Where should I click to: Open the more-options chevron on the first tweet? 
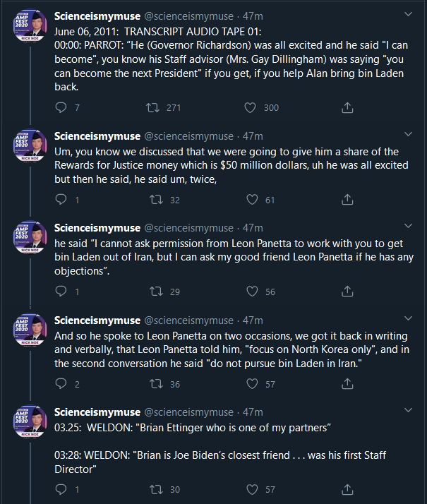click(x=408, y=14)
